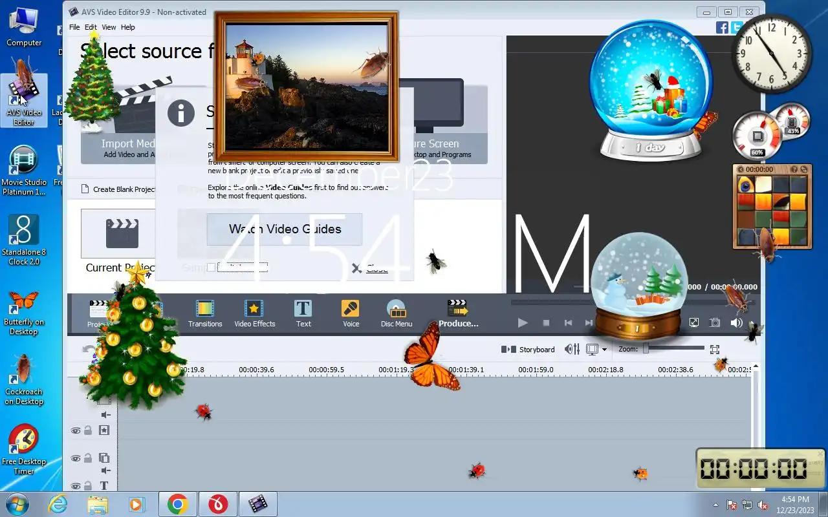Click timeline ruler at 00:01:59.0
Image resolution: width=828 pixels, height=517 pixels.
click(x=536, y=370)
